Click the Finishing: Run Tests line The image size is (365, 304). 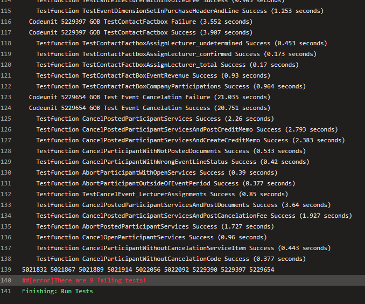pos(57,291)
